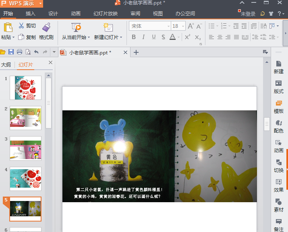The width and height of the screenshot is (288, 232).
Task: Open the Notes (备注) sidebar panel
Action: pyautogui.click(x=279, y=225)
